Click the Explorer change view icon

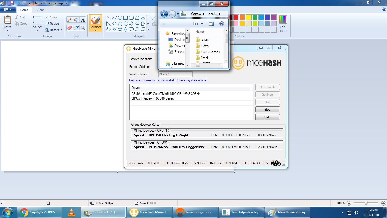click(x=196, y=24)
